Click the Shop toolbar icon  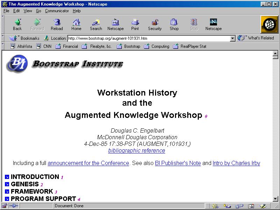(x=174, y=22)
